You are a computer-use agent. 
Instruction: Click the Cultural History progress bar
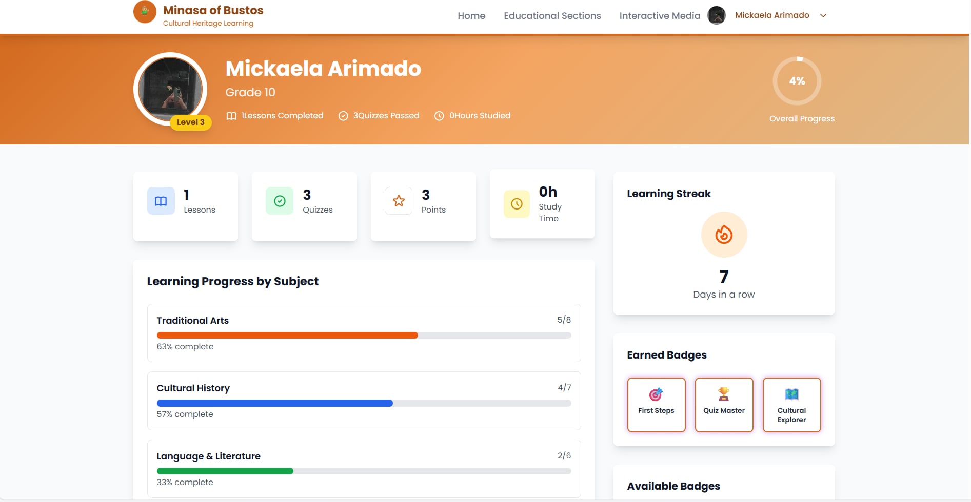364,403
